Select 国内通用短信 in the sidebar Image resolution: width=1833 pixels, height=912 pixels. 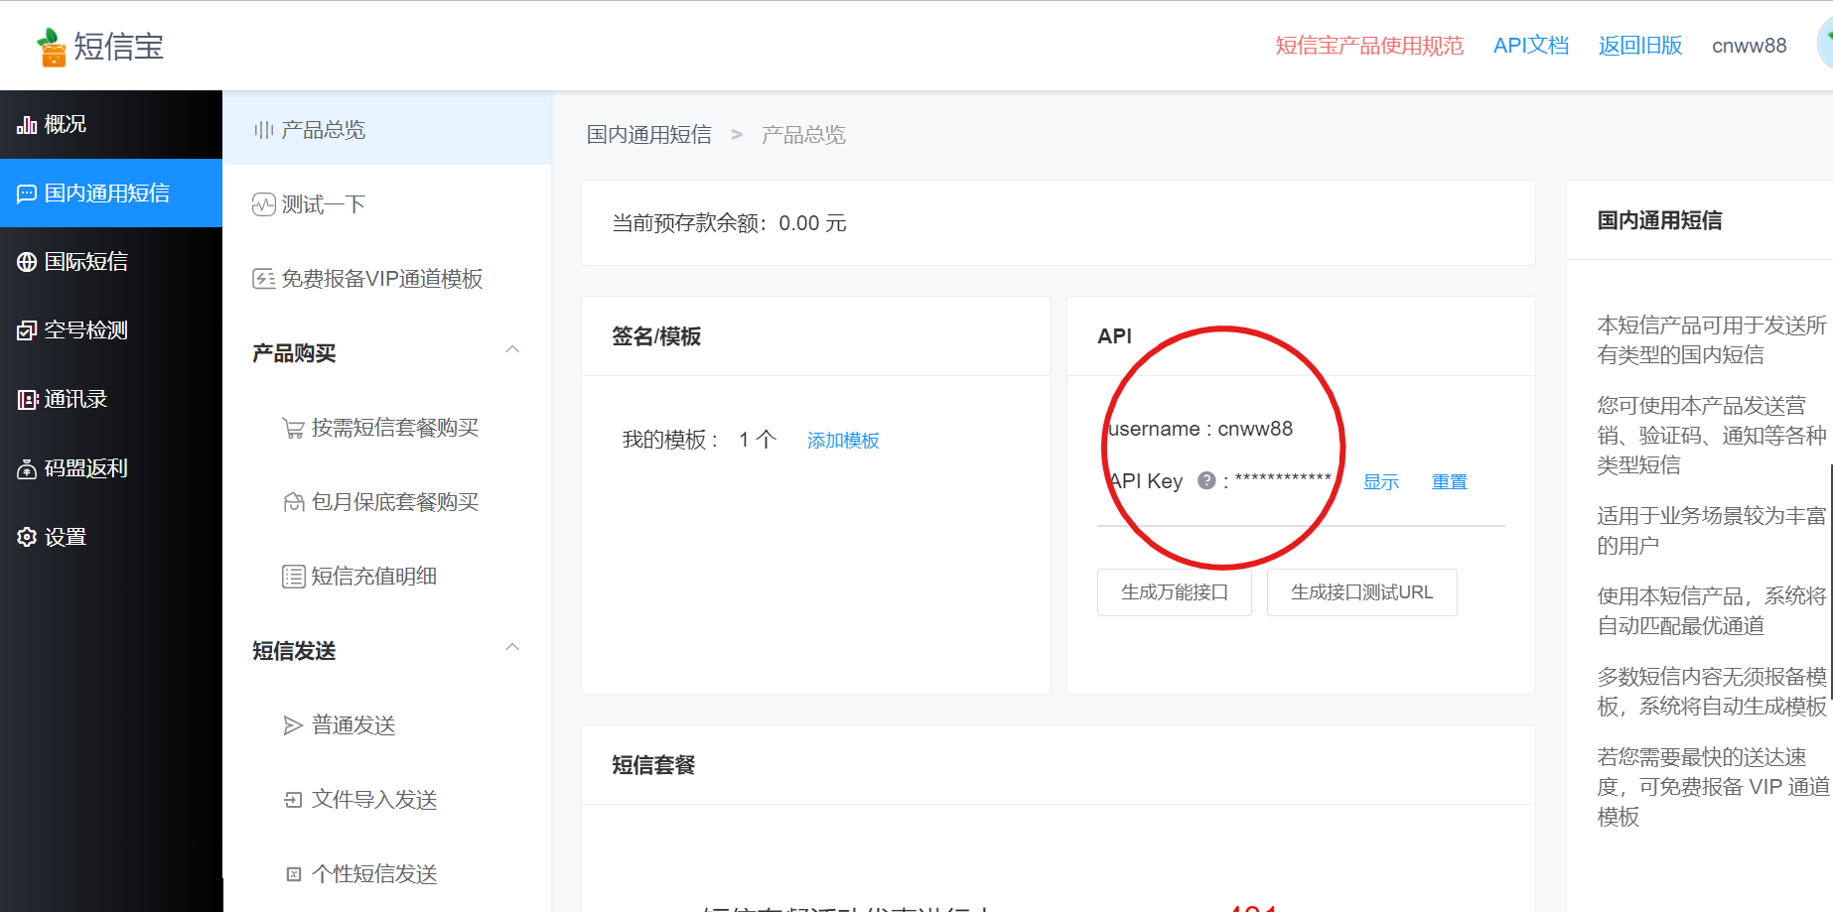[111, 193]
